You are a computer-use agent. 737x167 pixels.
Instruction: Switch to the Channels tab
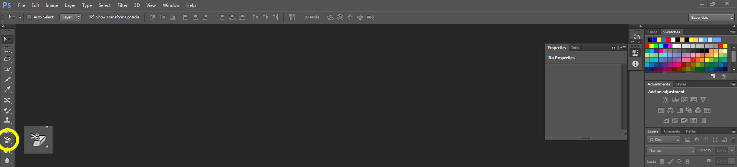point(672,131)
